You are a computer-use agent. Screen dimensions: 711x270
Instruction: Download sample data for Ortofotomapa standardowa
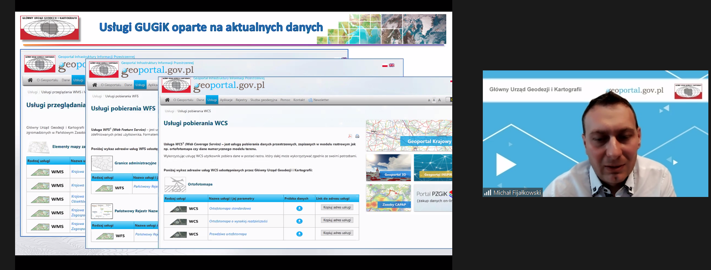coord(299,209)
